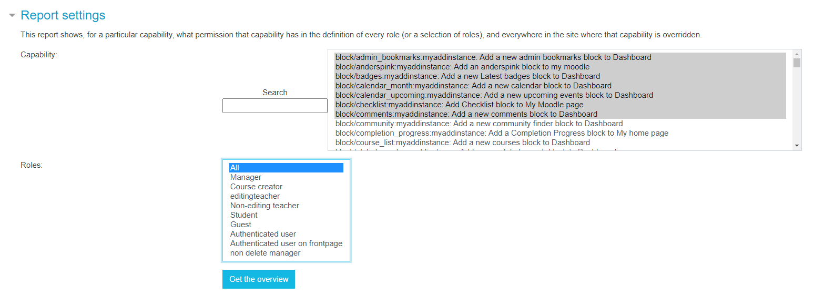Select the Guest role option

[x=286, y=225]
